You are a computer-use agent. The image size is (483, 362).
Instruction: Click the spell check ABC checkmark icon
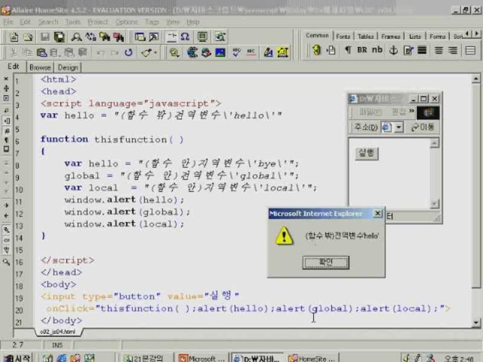click(x=236, y=53)
